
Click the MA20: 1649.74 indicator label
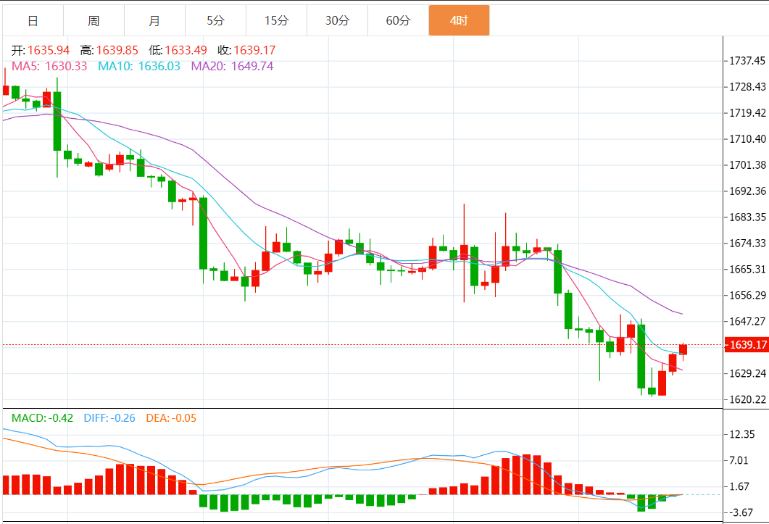pyautogui.click(x=233, y=66)
